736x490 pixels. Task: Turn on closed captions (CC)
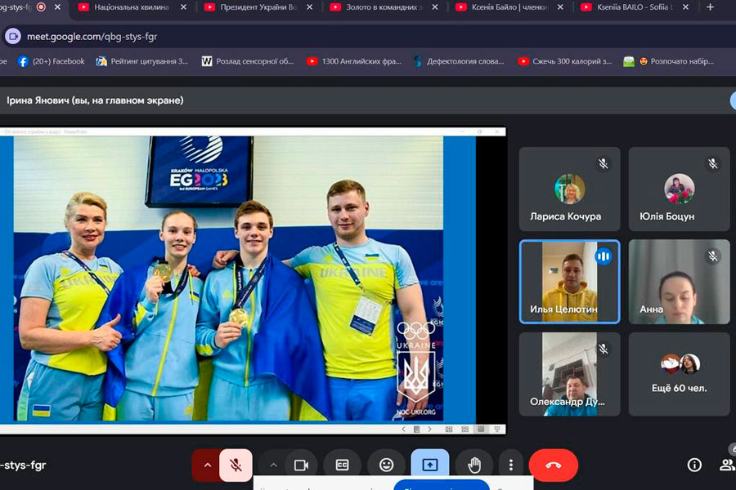[343, 465]
